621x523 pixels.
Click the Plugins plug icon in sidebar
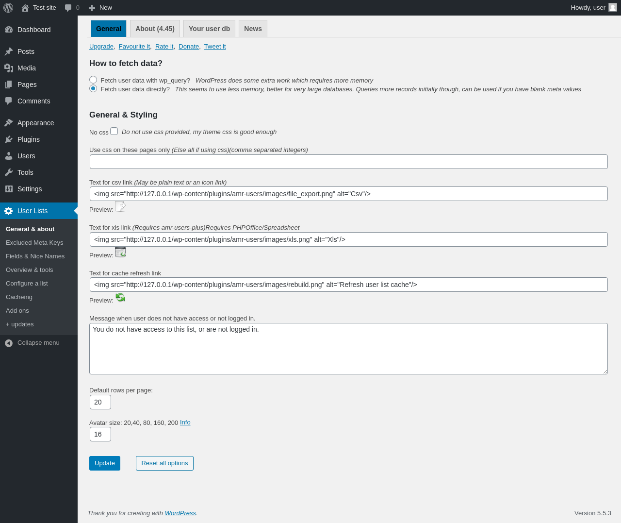(9, 139)
